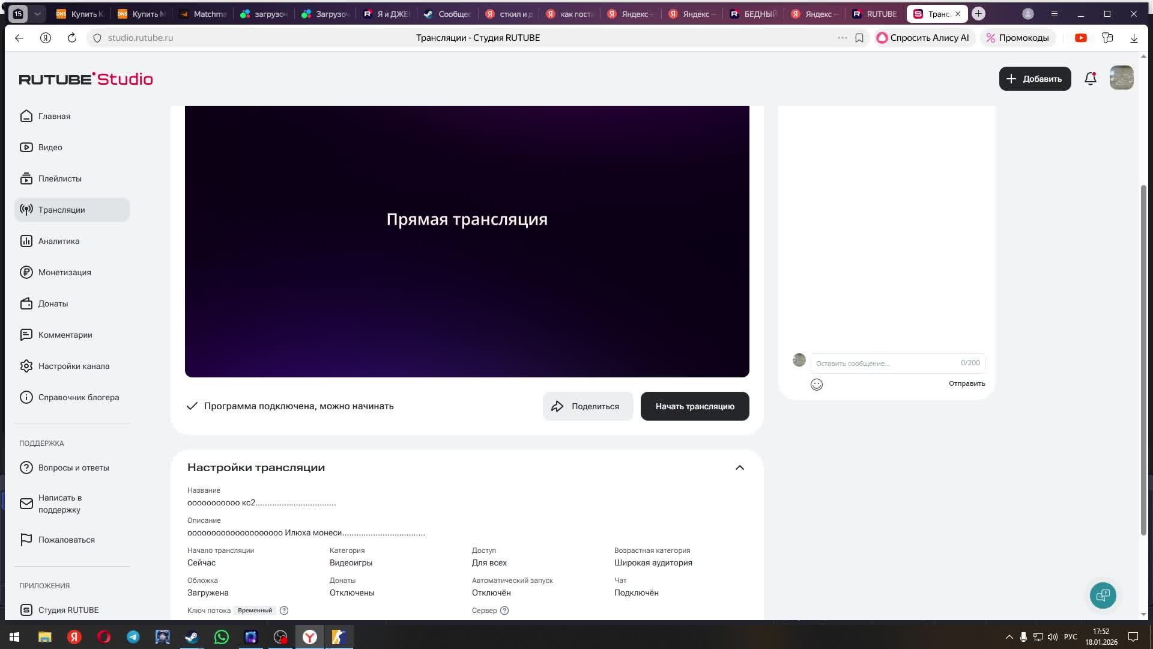Click the Временный key badge
This screenshot has width=1153, height=649.
(255, 611)
